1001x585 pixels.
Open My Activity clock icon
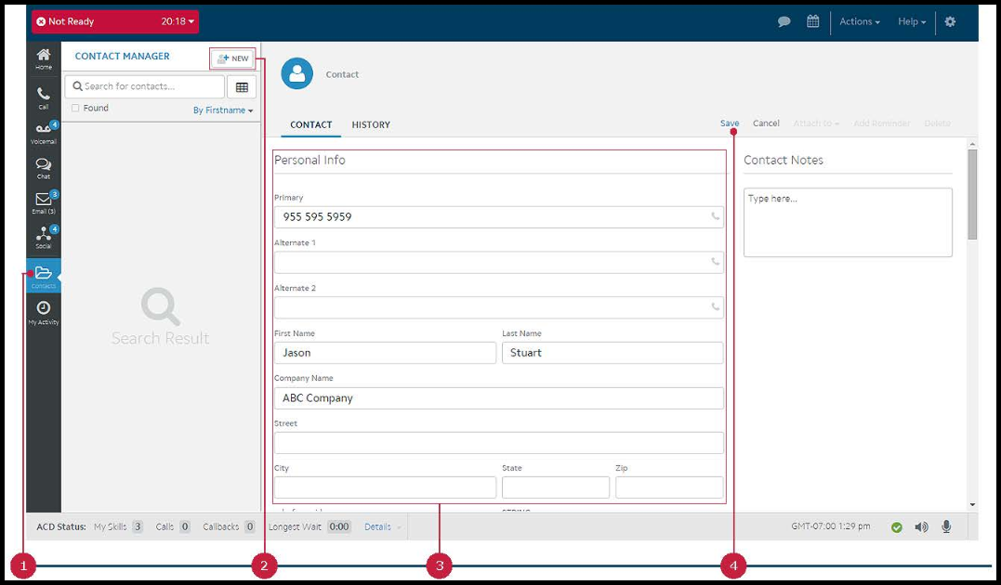tap(44, 311)
